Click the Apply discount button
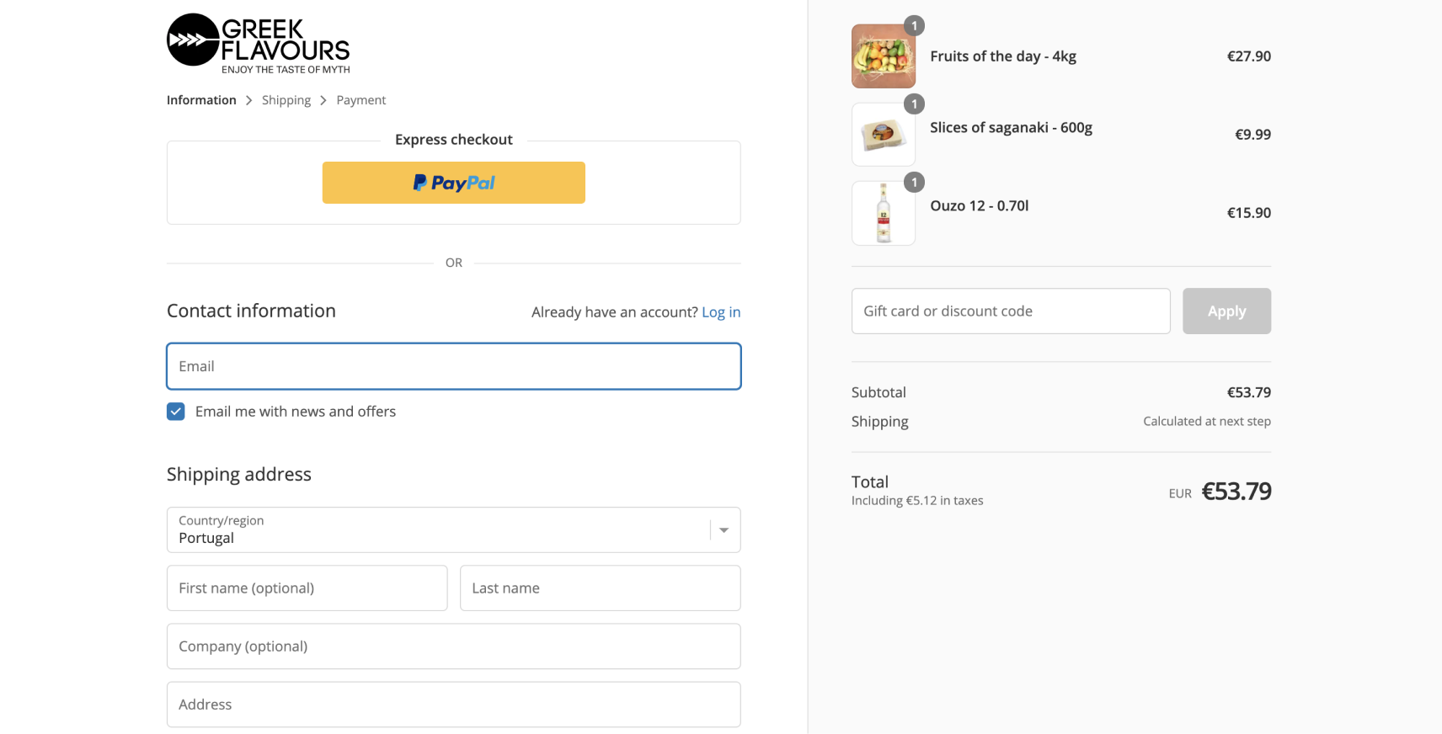1442x734 pixels. (1226, 311)
